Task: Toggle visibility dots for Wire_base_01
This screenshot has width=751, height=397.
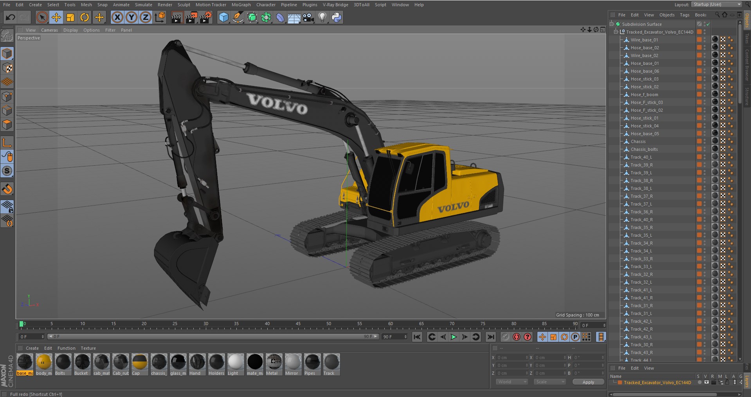Action: [705, 39]
